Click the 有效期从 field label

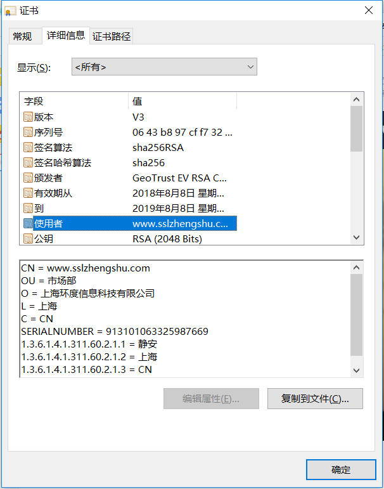[x=53, y=193]
